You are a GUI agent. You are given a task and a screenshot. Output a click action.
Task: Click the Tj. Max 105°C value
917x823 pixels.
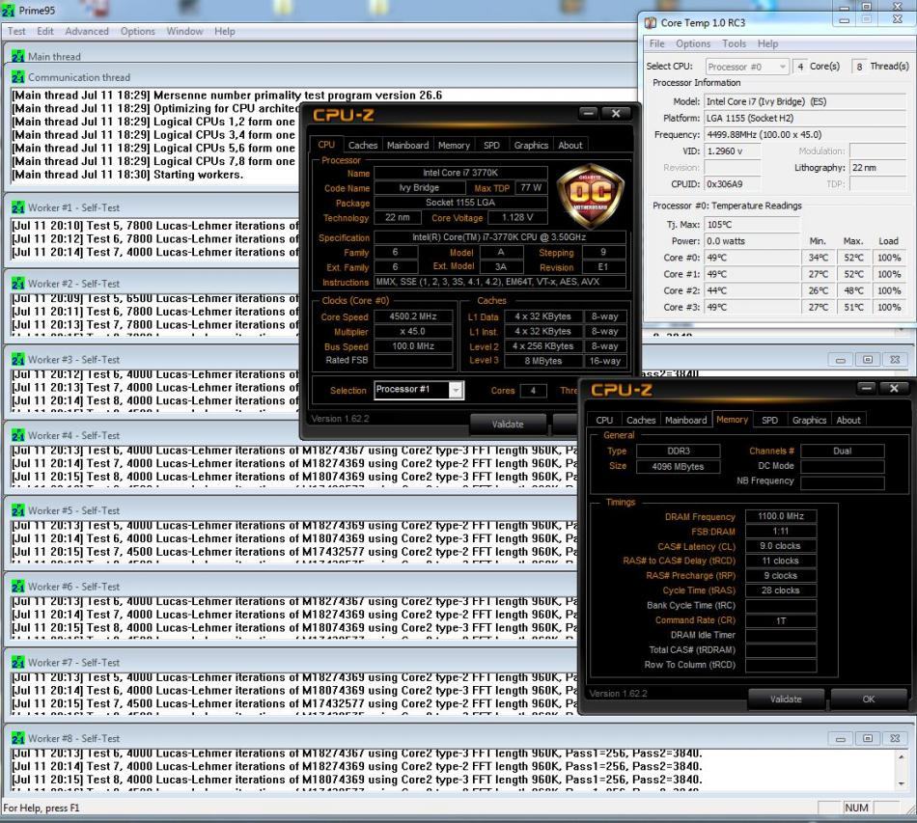[x=752, y=225]
